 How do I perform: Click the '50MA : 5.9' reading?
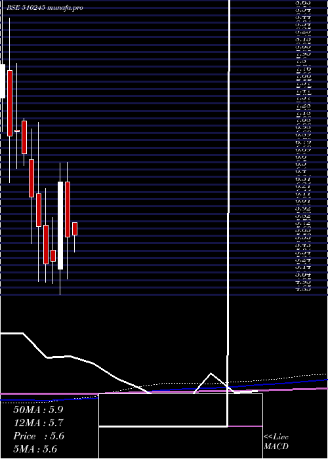pyautogui.click(x=38, y=410)
